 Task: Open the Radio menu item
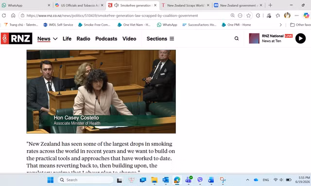83,39
